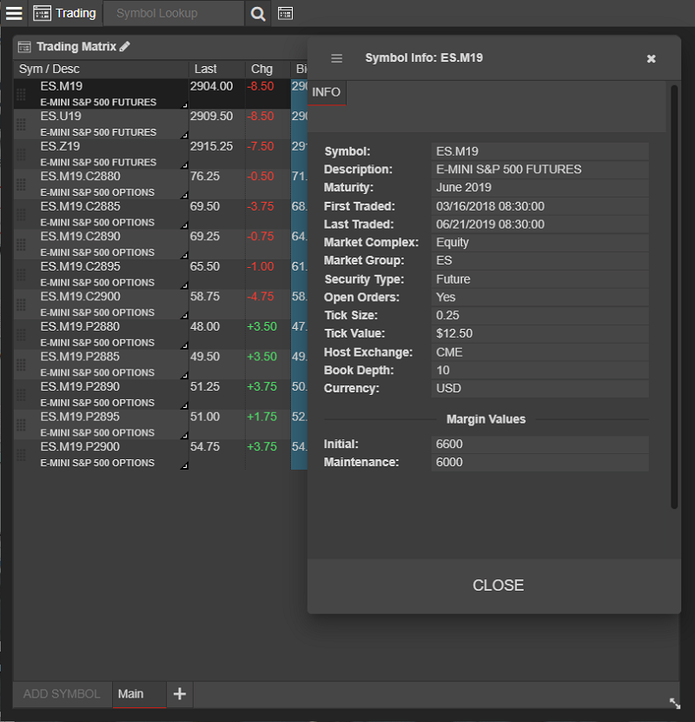Click drag handle of ES.M19.P2895 row
Image resolution: width=695 pixels, height=722 pixels.
21,425
